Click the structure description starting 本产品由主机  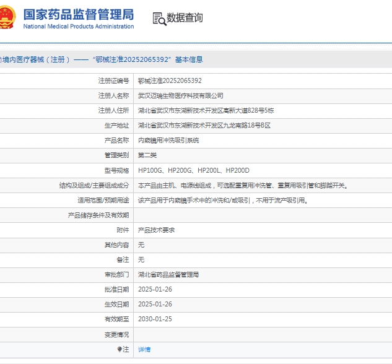click(x=243, y=185)
